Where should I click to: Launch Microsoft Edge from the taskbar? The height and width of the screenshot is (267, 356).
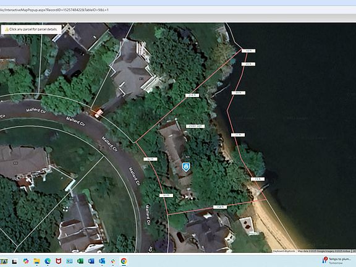click(x=48, y=261)
